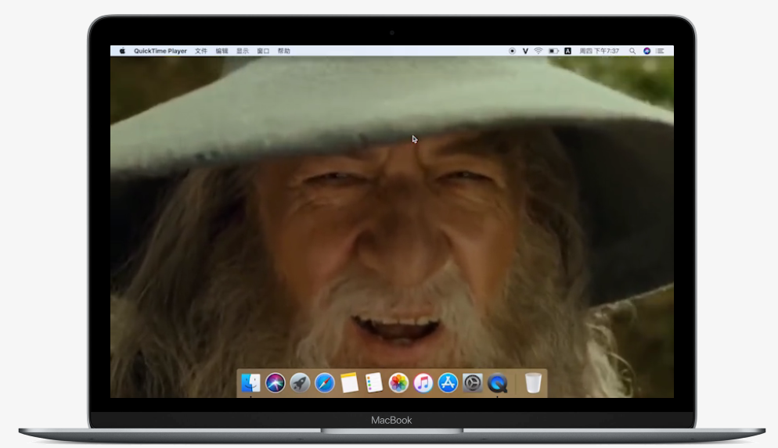Click the clock showing 周四 下午7:37
The height and width of the screenshot is (448, 778).
[x=600, y=51]
